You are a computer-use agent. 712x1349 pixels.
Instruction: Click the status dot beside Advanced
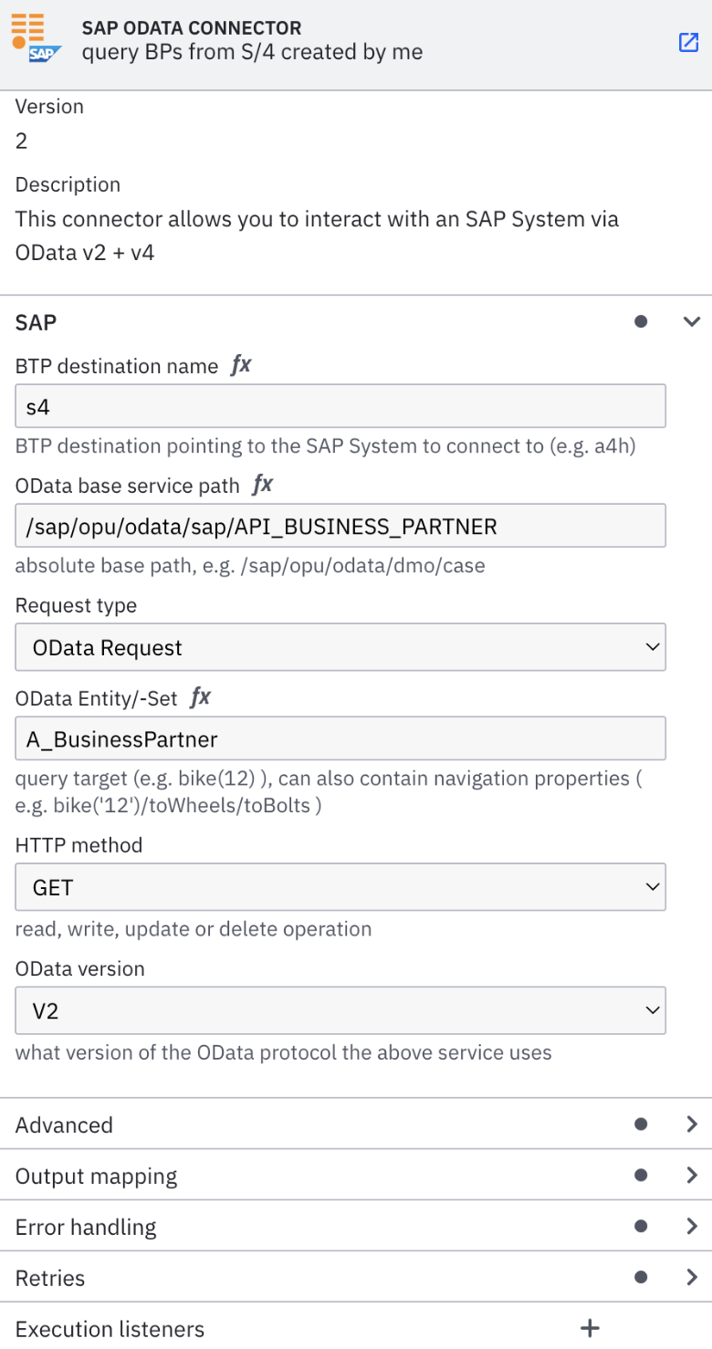642,1124
